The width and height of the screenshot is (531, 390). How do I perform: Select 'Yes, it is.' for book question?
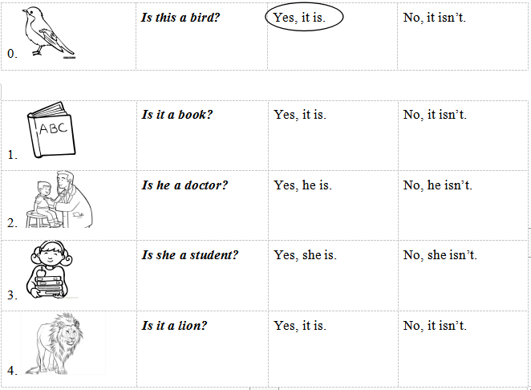click(300, 115)
